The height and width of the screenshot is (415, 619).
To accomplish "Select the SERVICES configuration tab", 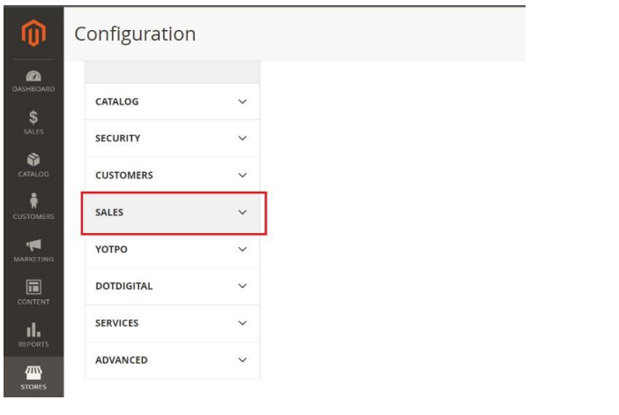I will (x=172, y=323).
